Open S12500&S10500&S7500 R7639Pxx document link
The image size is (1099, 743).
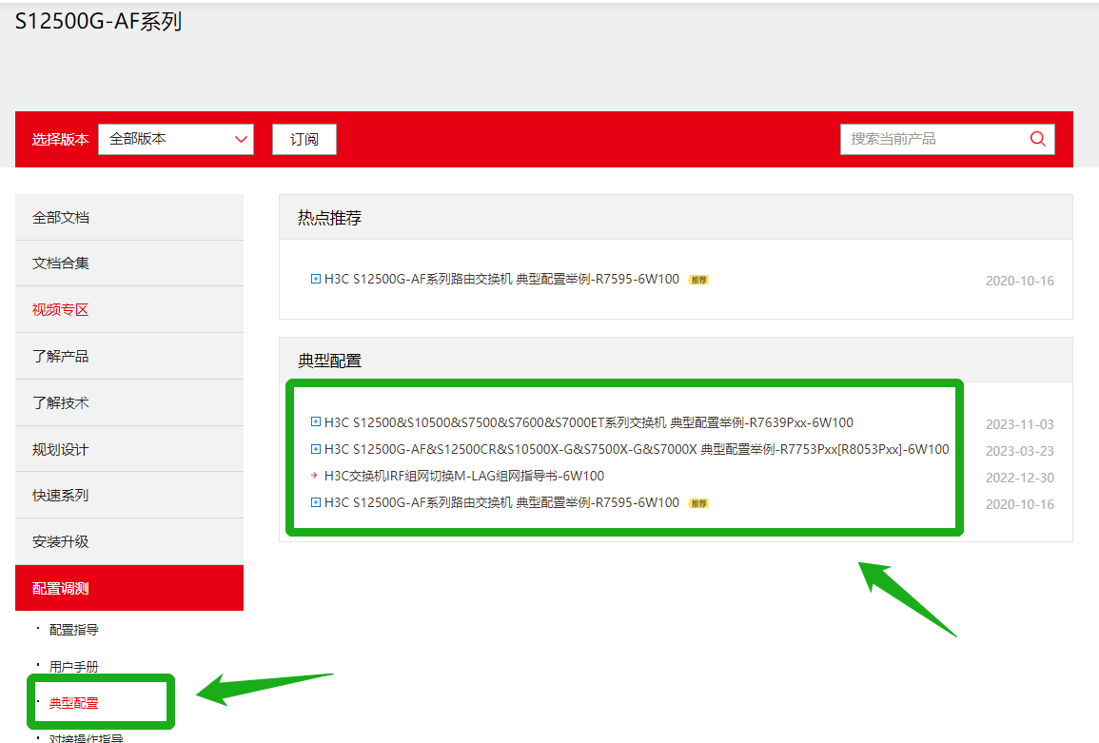589,422
